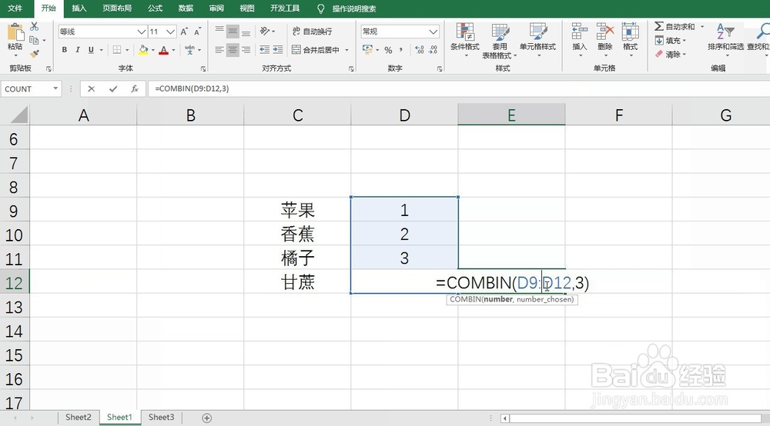Screen dimensions: 770x426
Task: Click the Copy icon
Action: tap(34, 40)
